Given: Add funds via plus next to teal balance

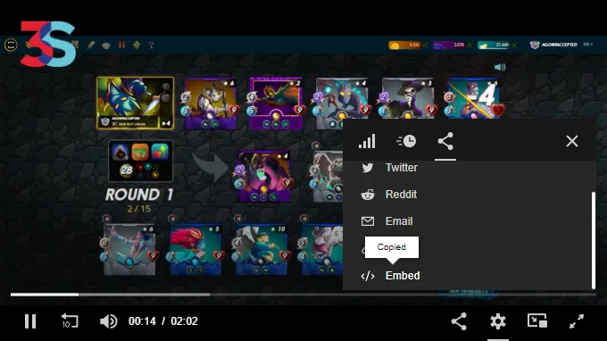Looking at the screenshot, I should click(x=514, y=46).
